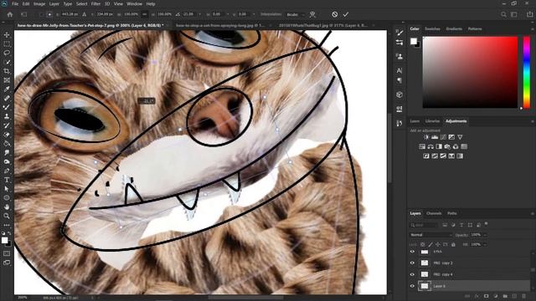536x301 pixels.
Task: Click the foreground color swatch in toolbar
Action: pos(4,240)
